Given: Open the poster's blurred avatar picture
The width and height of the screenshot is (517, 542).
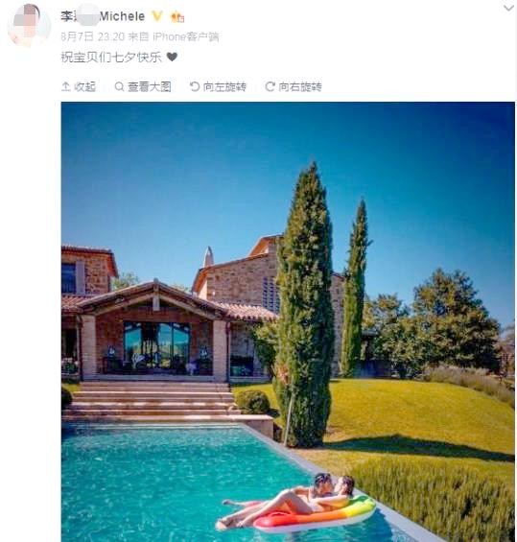Looking at the screenshot, I should pos(29,25).
